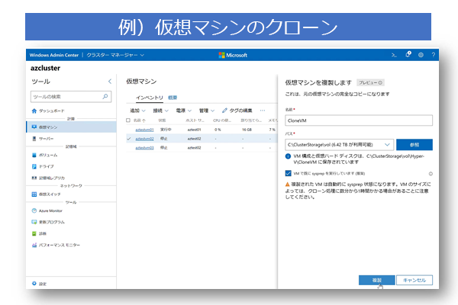Switch to the 概要 tab
This screenshot has height=305, width=458.
click(x=173, y=98)
